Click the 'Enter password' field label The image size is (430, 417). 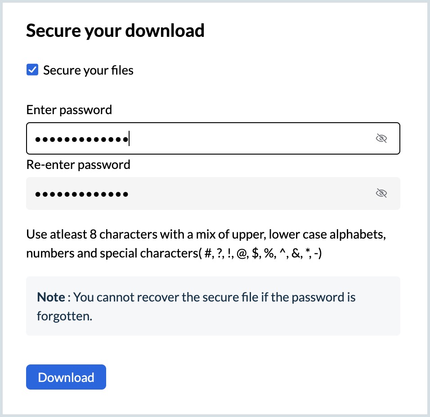pos(69,110)
